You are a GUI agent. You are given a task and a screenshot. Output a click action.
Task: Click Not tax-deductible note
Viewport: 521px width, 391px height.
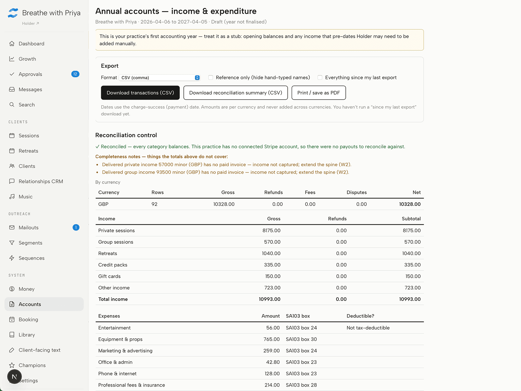click(x=368, y=328)
